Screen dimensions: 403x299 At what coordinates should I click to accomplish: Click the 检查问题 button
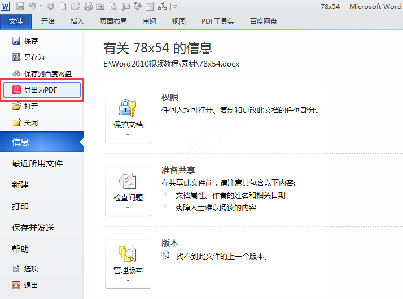point(128,191)
